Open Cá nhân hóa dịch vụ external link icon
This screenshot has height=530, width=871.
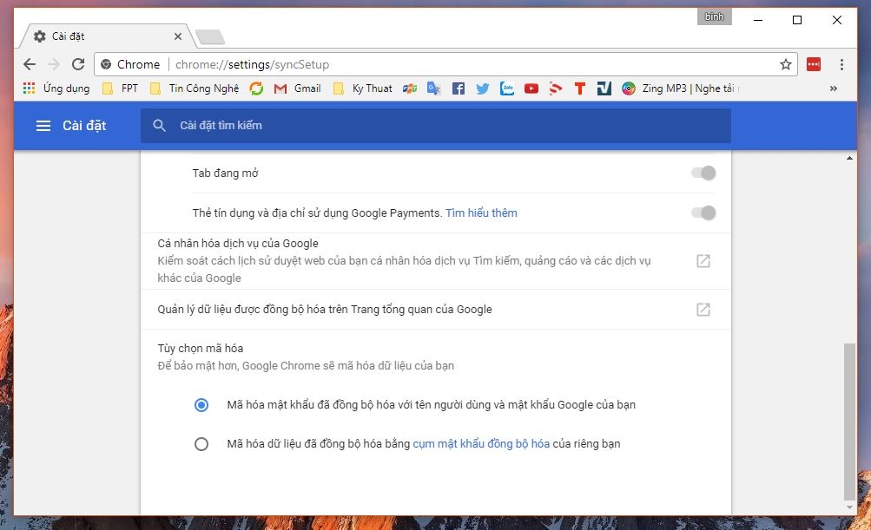point(703,261)
